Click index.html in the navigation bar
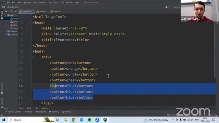The width and height of the screenshot is (219, 123). 13,7
